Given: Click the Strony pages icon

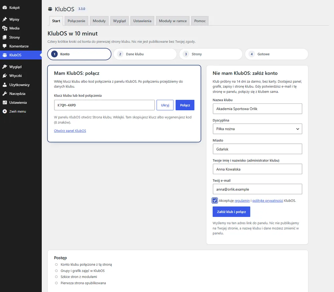Looking at the screenshot, I should point(5,37).
